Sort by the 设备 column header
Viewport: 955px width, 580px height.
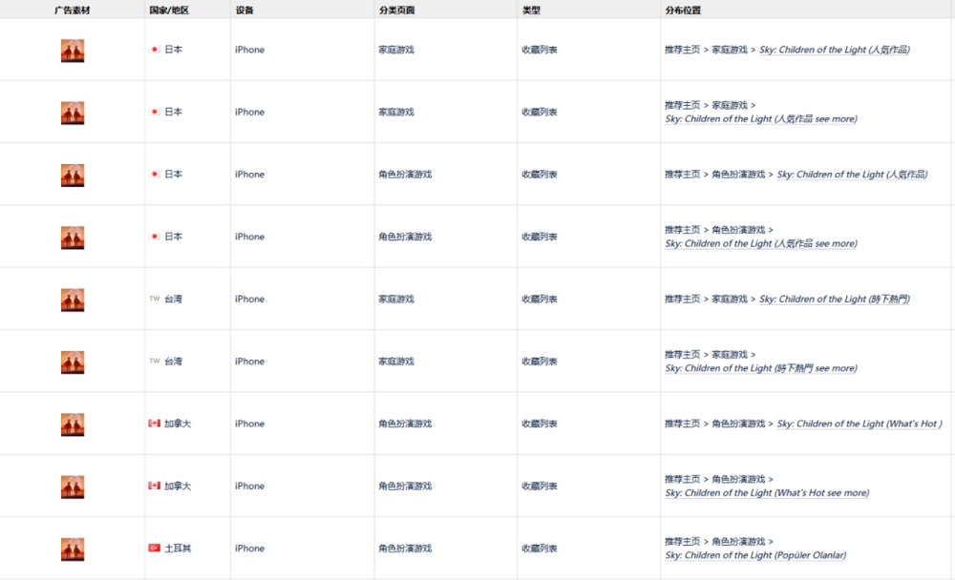pos(244,10)
